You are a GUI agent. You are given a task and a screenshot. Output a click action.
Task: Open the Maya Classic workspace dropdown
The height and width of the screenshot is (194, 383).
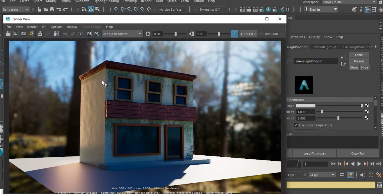pos(349,2)
